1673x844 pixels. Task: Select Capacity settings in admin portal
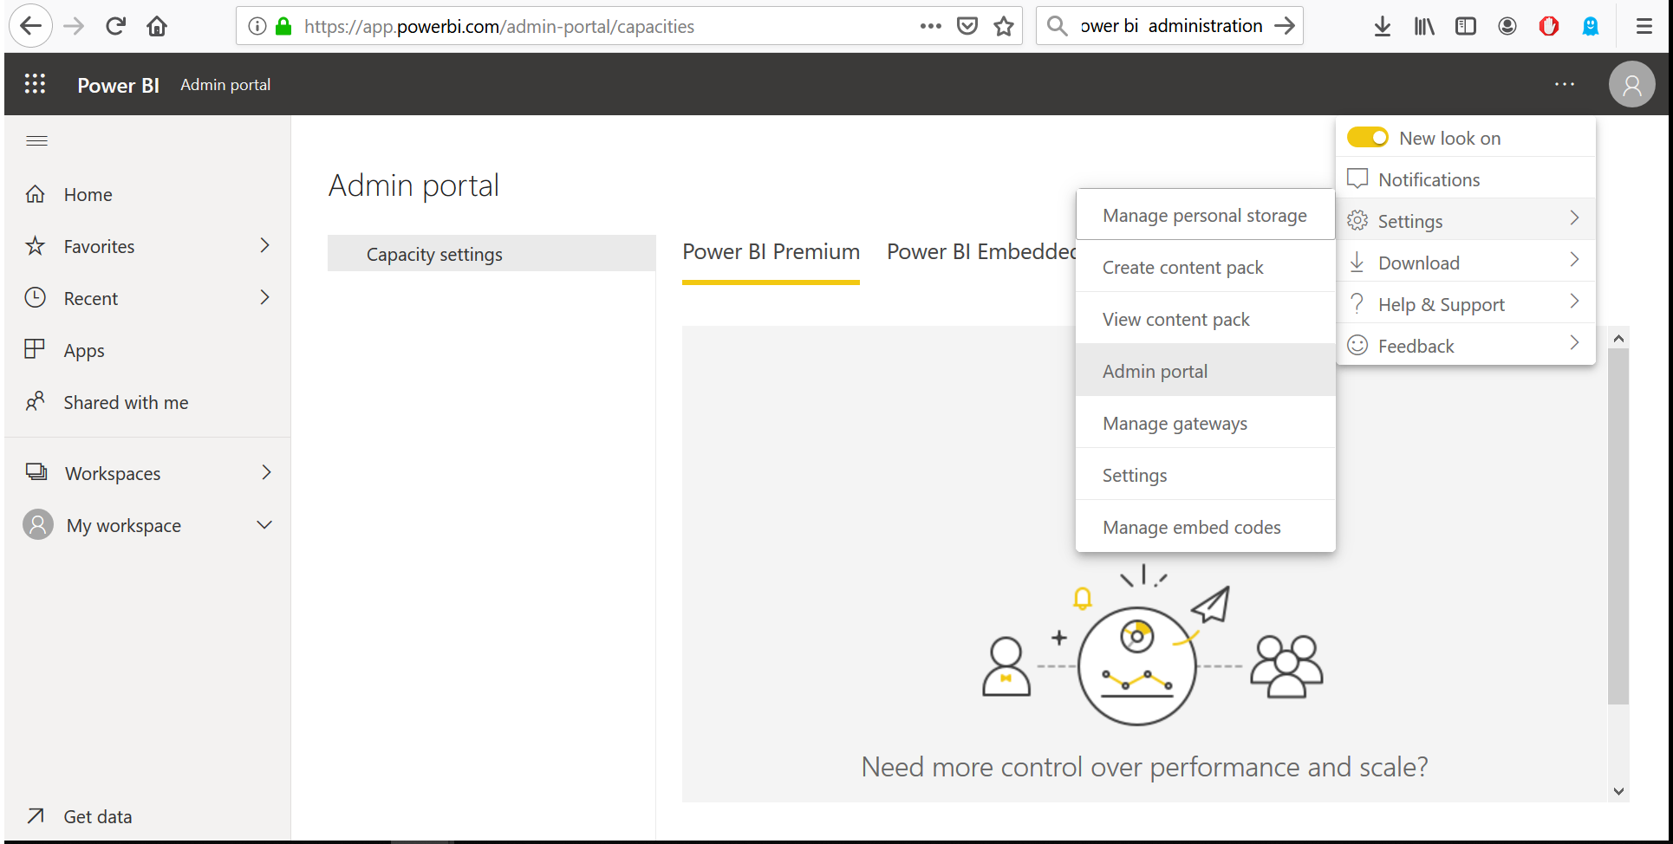(x=491, y=254)
